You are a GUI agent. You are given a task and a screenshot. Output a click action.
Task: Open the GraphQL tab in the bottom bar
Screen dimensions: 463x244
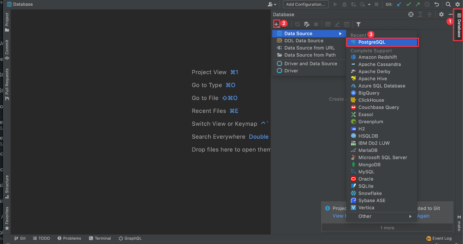pos(130,238)
